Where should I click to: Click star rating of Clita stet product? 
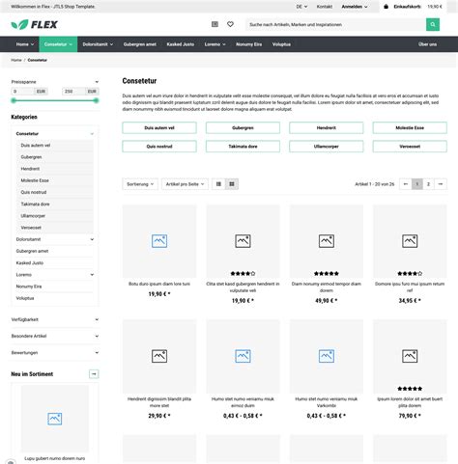coord(243,273)
